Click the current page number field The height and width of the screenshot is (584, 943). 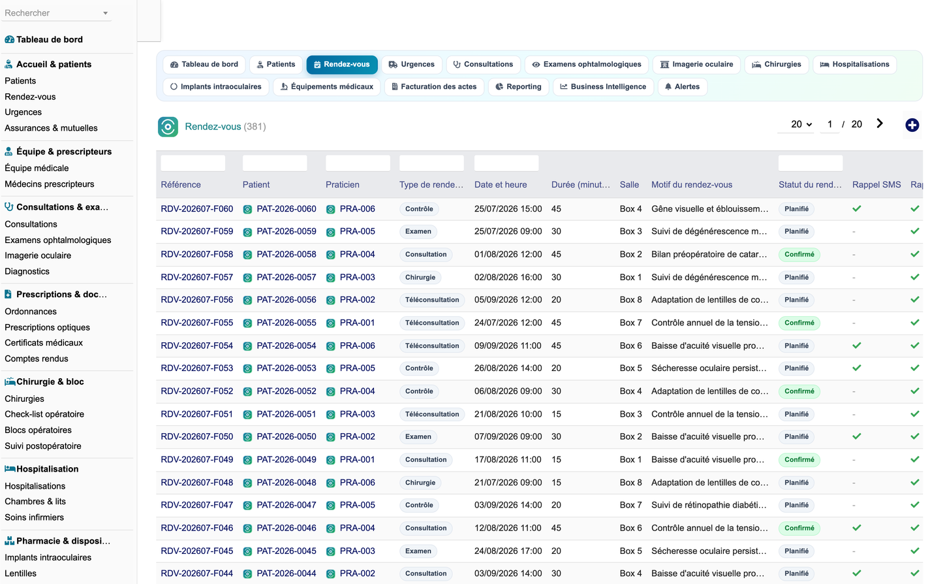pos(829,124)
